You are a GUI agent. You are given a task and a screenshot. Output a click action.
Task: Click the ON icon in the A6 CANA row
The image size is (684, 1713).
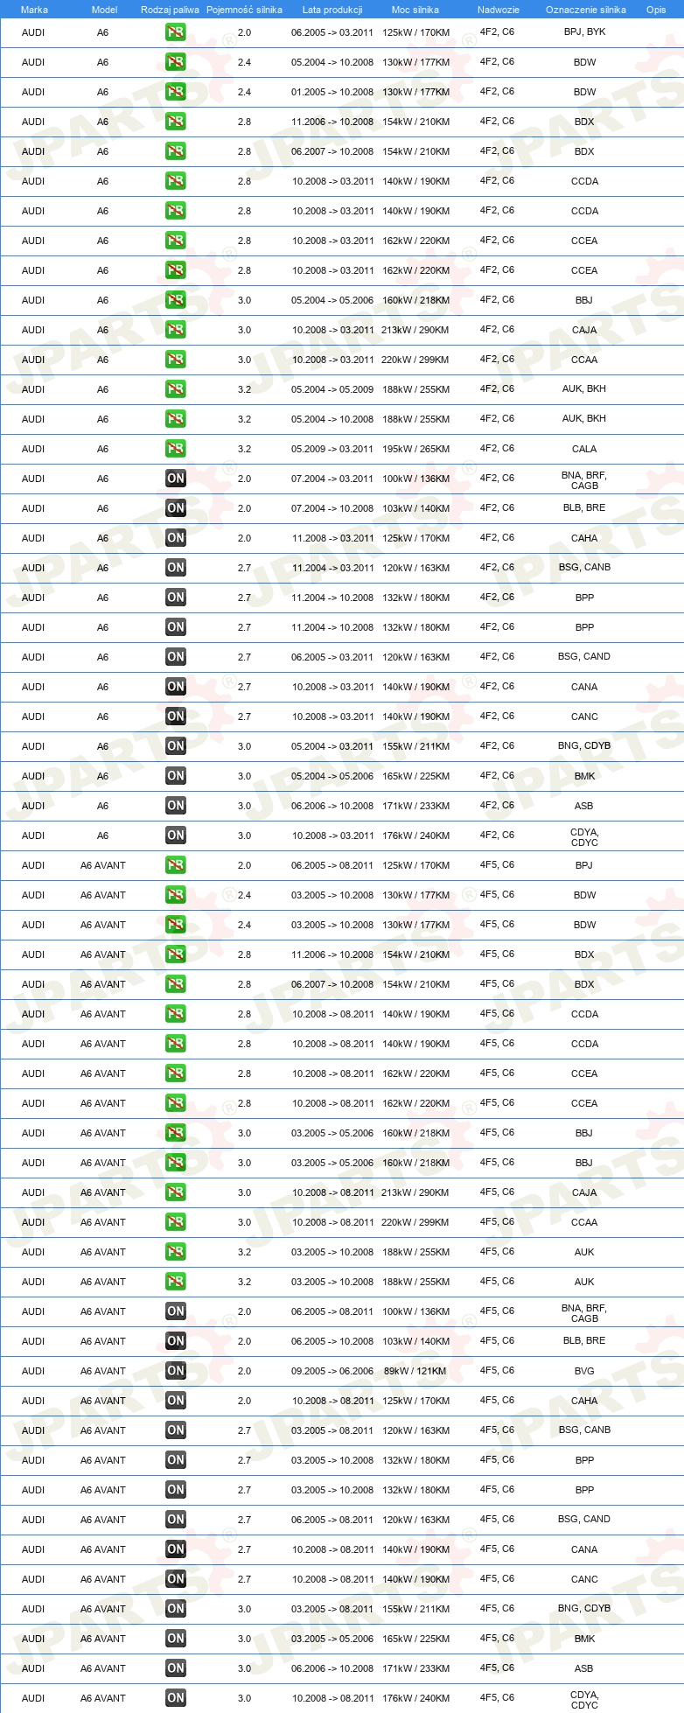pos(176,687)
